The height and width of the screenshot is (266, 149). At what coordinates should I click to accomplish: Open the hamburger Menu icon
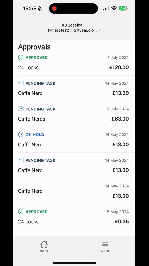coord(105,244)
